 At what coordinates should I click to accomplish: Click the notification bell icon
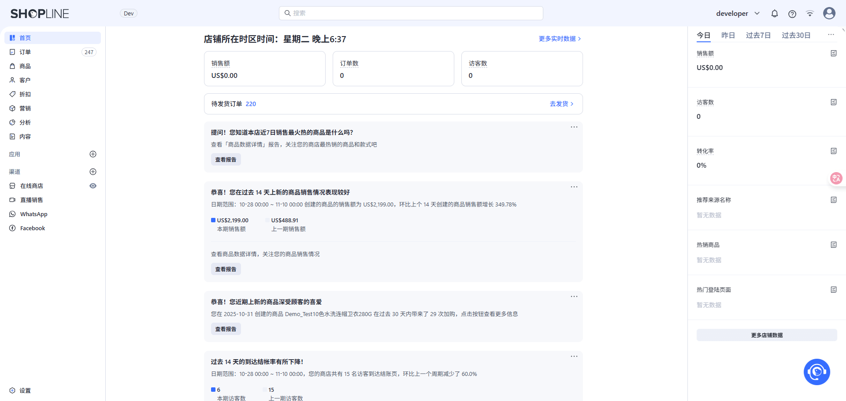774,14
